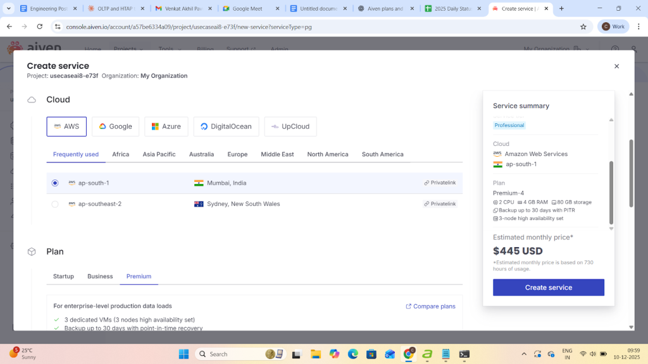Close the Create service dialog
The height and width of the screenshot is (364, 648).
(616, 66)
